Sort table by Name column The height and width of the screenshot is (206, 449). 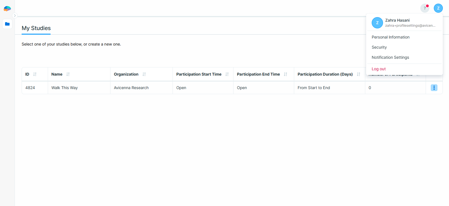pos(68,74)
